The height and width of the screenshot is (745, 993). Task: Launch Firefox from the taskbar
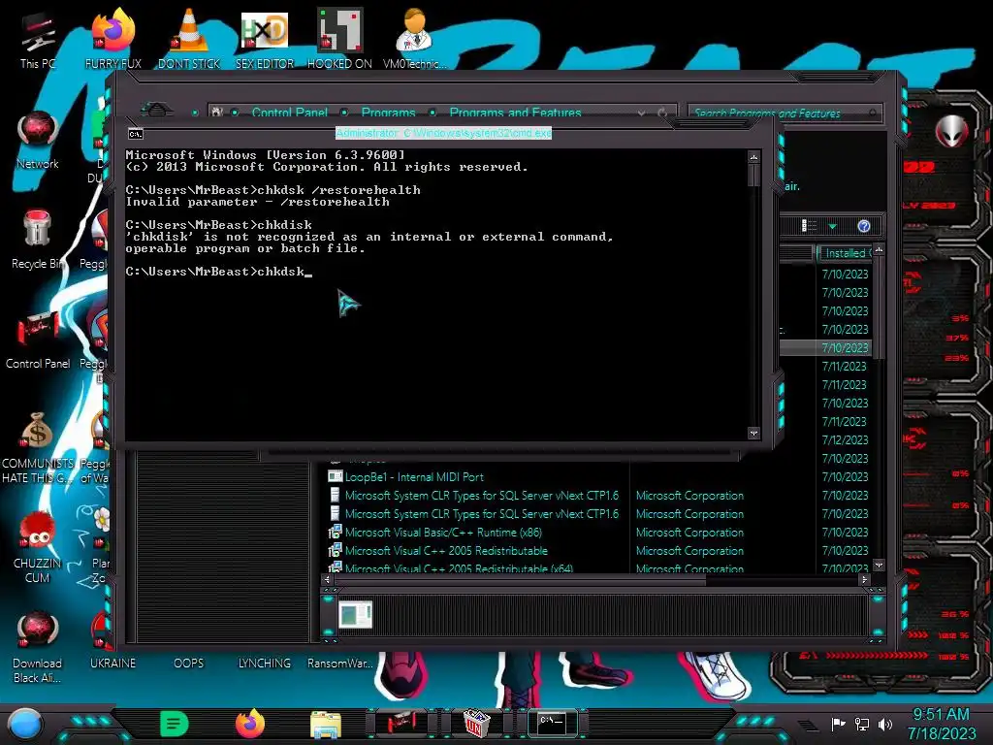coord(249,724)
